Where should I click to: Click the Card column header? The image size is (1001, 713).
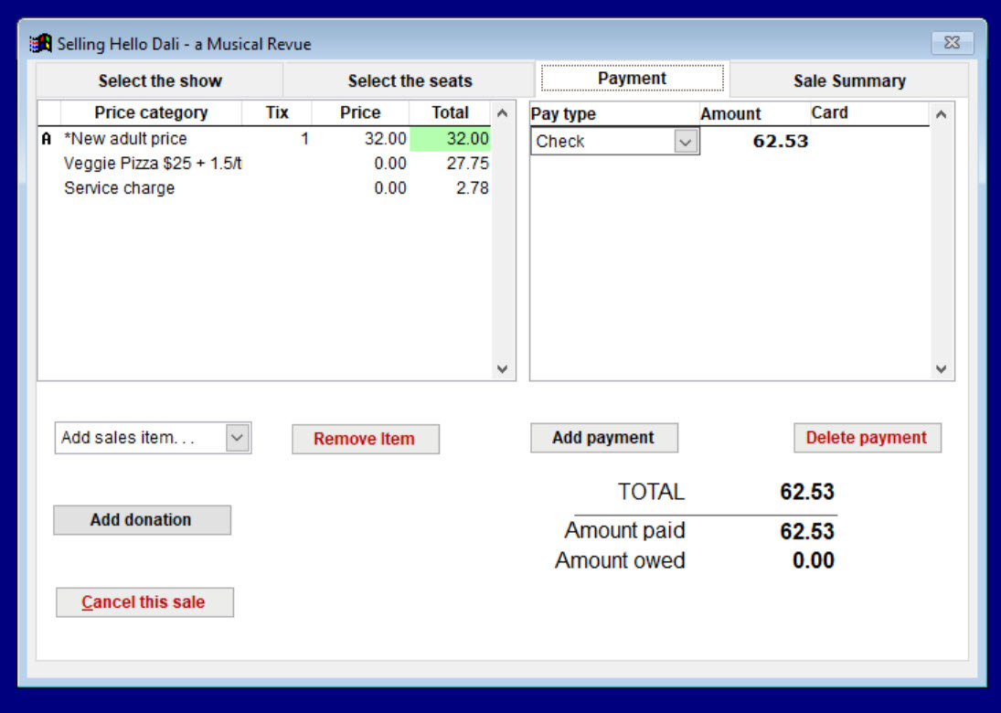pyautogui.click(x=869, y=113)
